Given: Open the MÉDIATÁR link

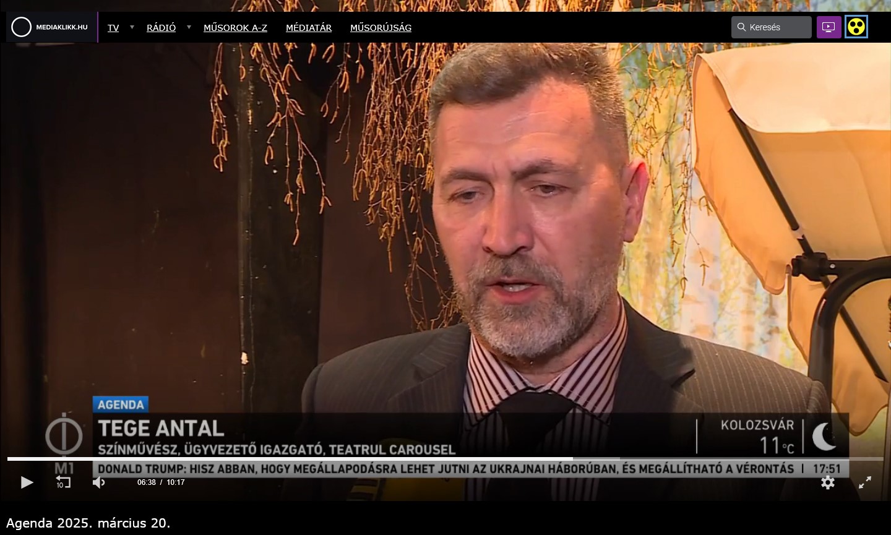Looking at the screenshot, I should coord(309,28).
